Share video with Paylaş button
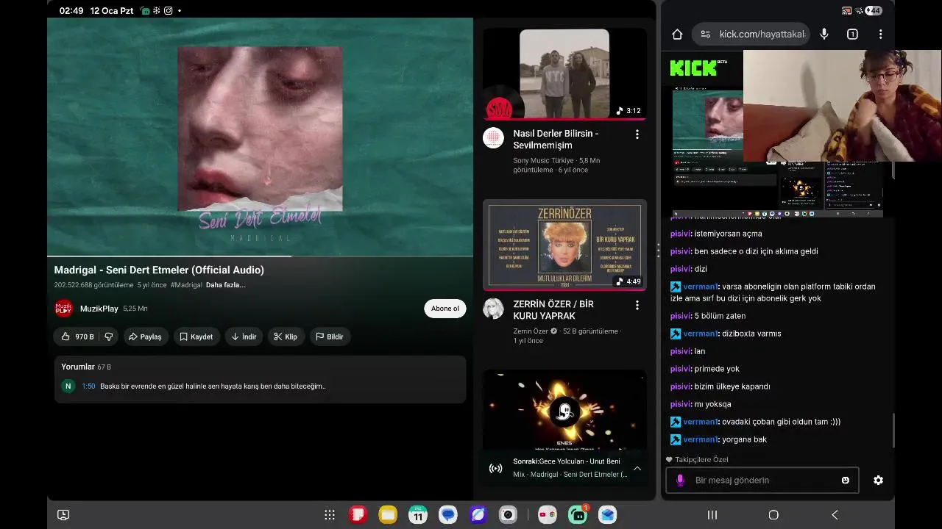Viewport: 942px width, 529px height. [x=145, y=337]
